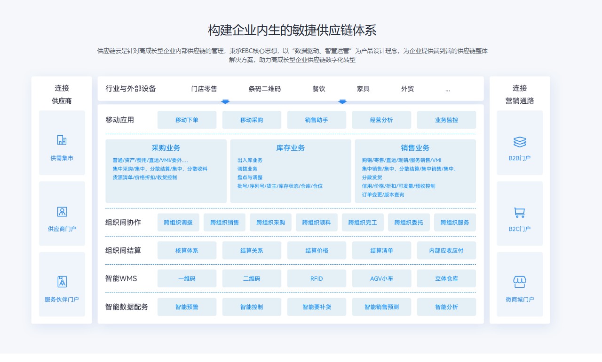Image resolution: width=602 pixels, height=362 pixels.
Task: Click the 微商城门户 label
Action: [x=520, y=300]
